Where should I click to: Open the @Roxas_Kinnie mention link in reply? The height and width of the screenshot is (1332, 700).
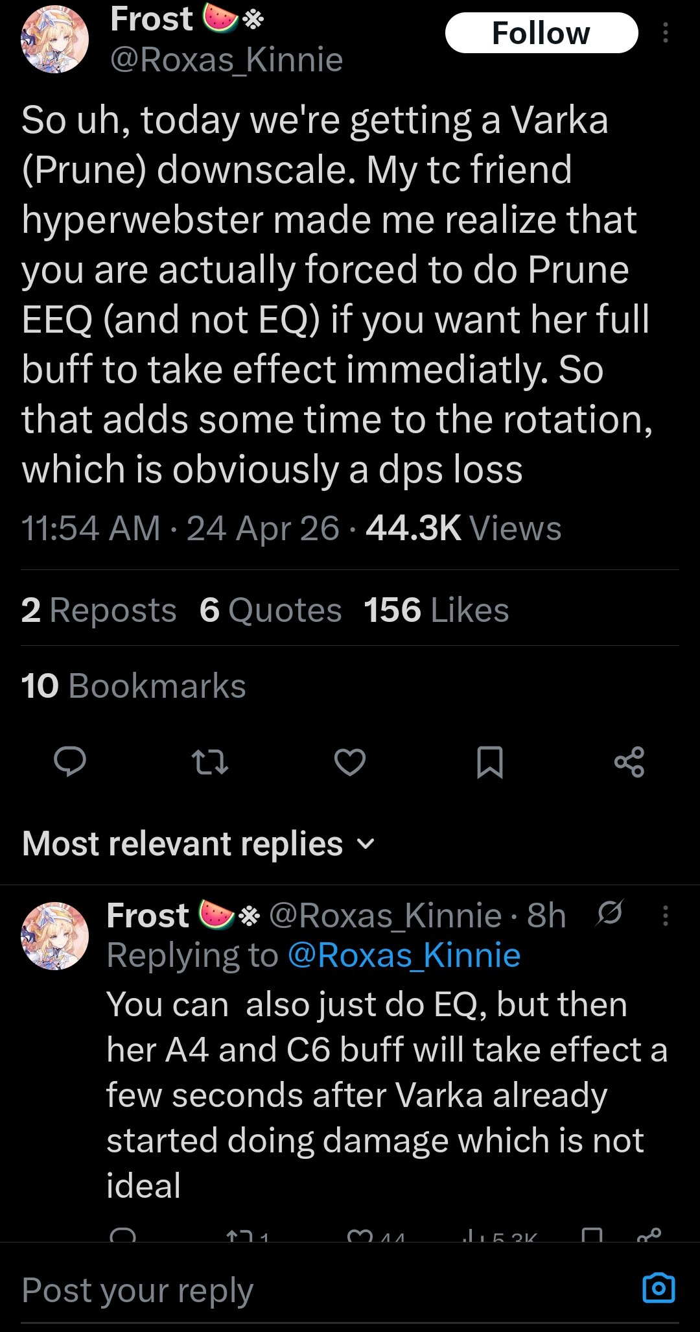click(404, 955)
